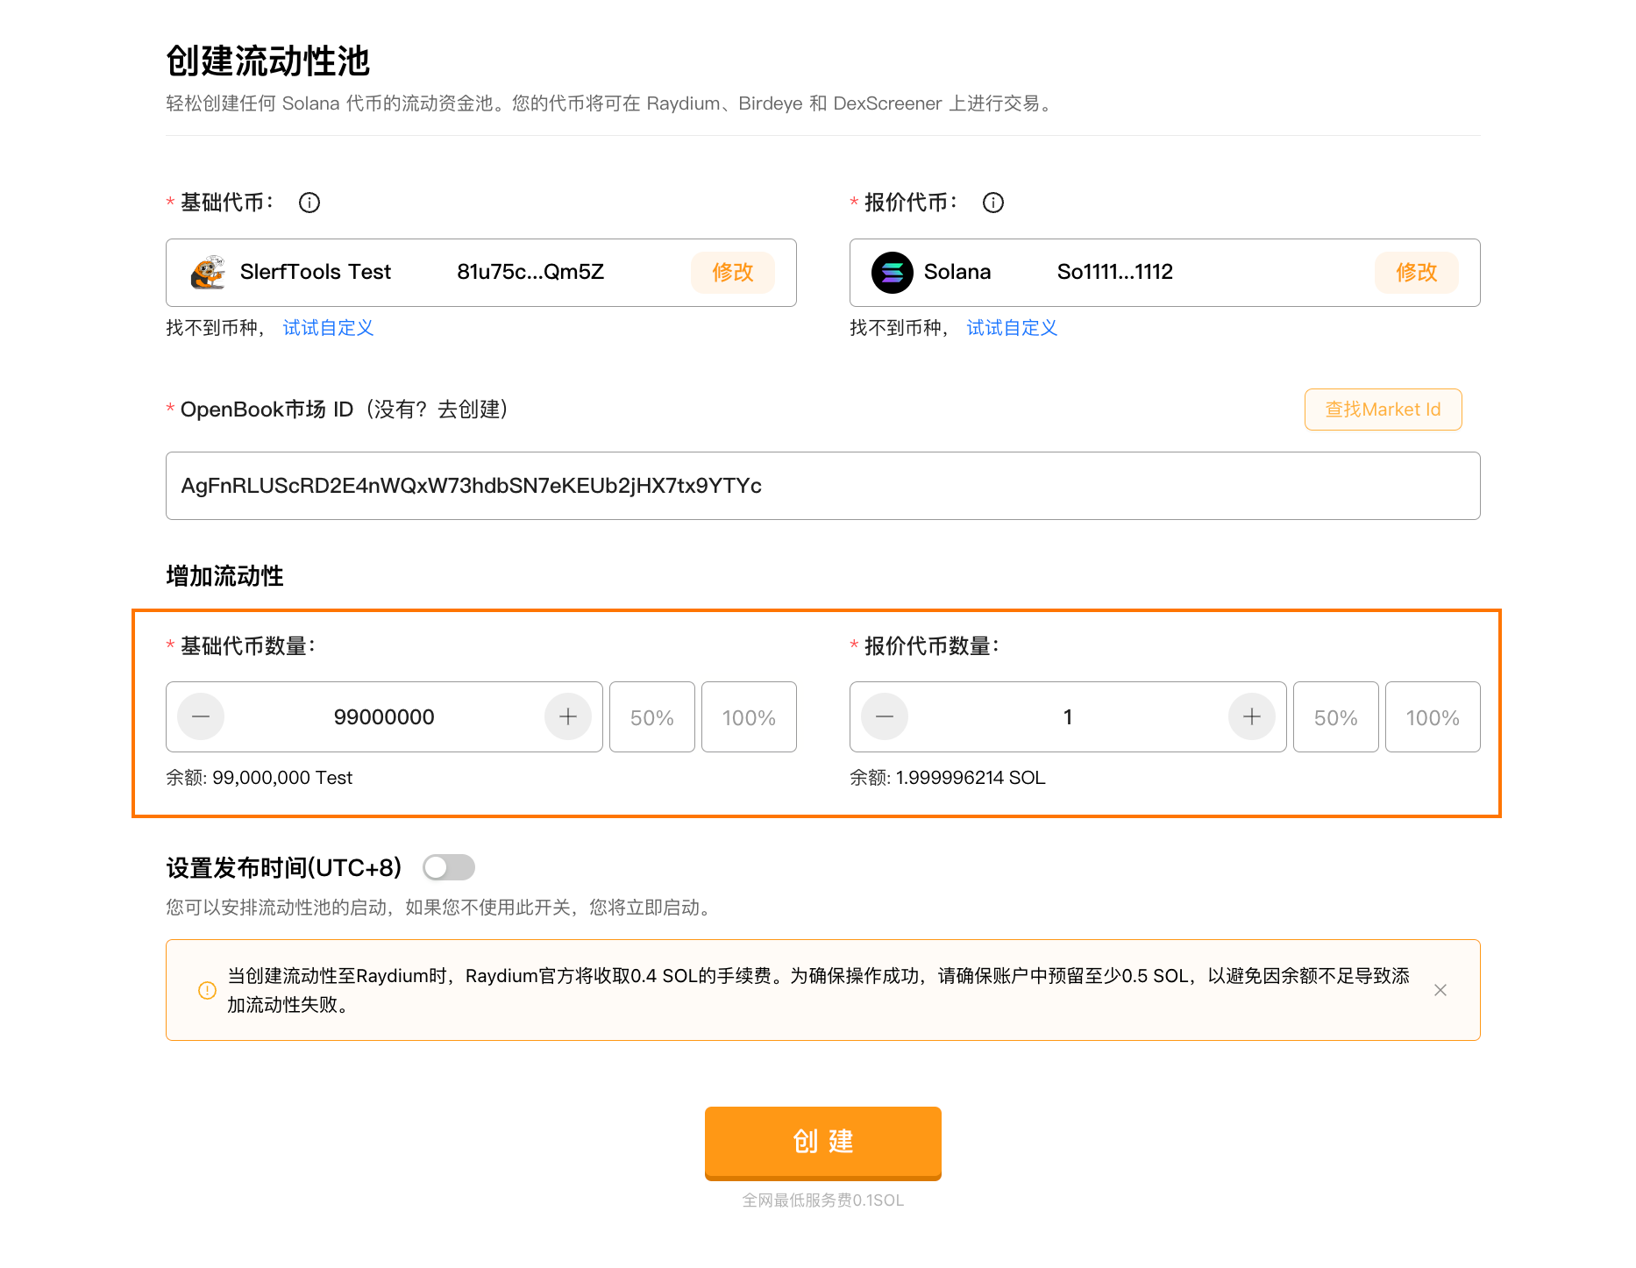The width and height of the screenshot is (1636, 1268).
Task: Click the 查找Market Id button
Action: coord(1383,410)
